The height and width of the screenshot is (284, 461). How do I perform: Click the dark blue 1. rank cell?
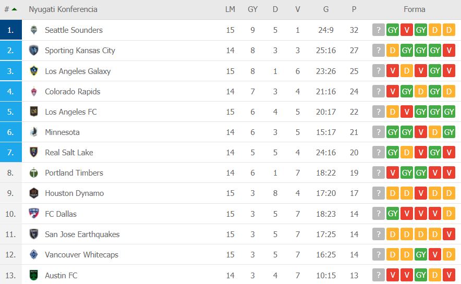click(11, 30)
